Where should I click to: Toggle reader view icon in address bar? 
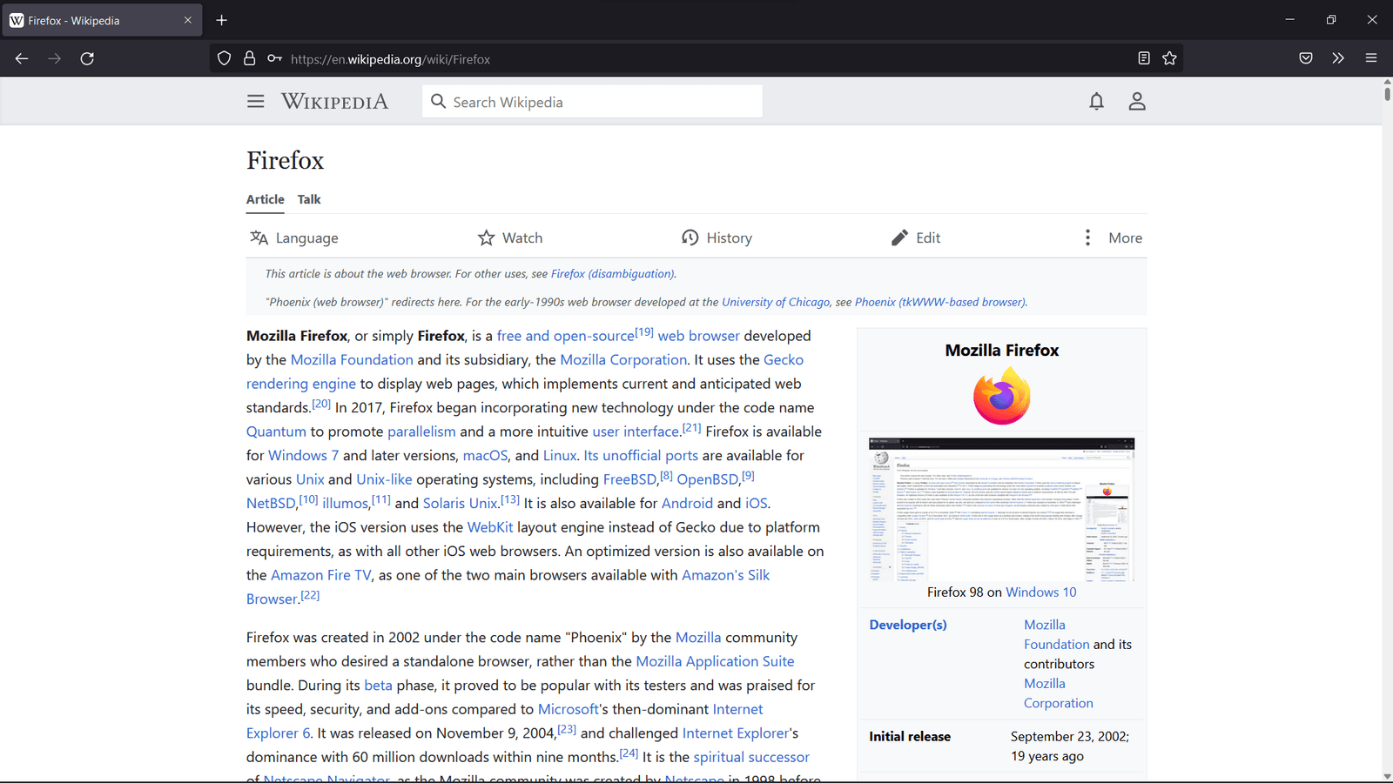[x=1144, y=58]
